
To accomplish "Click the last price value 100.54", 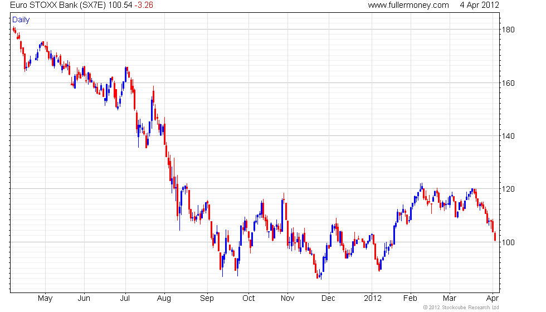I will [x=120, y=5].
